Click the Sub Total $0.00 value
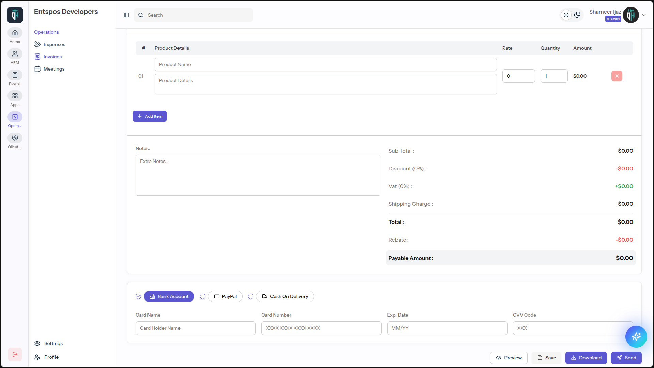This screenshot has width=654, height=368. [625, 151]
